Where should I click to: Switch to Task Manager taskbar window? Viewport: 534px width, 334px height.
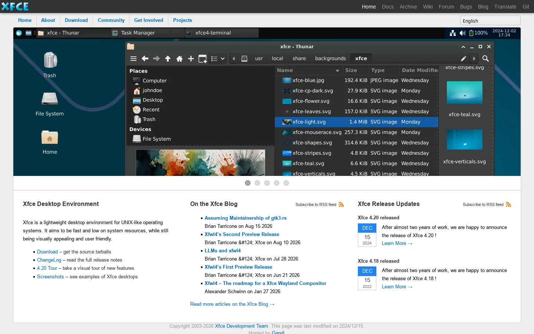[x=148, y=33]
